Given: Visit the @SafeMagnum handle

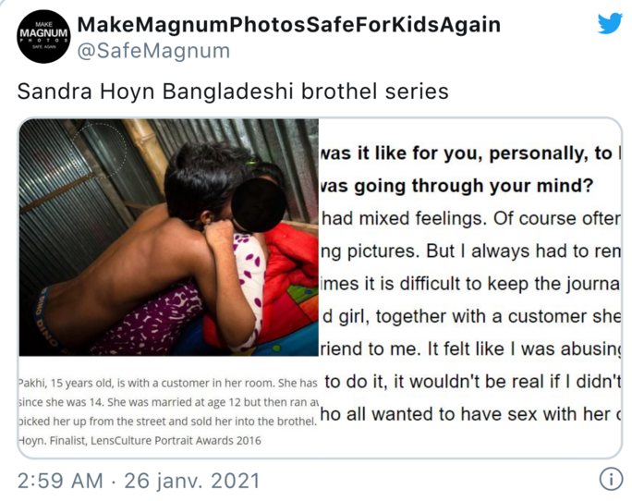Looking at the screenshot, I should coord(153,51).
